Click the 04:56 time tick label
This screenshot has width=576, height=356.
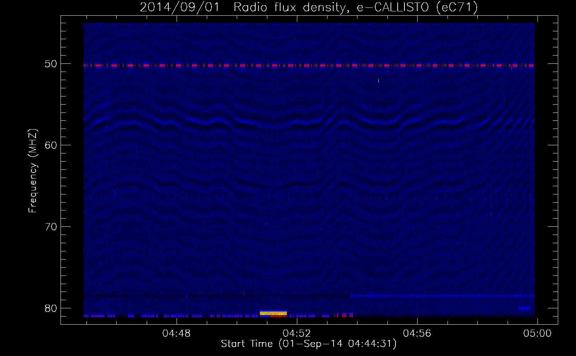(x=417, y=334)
